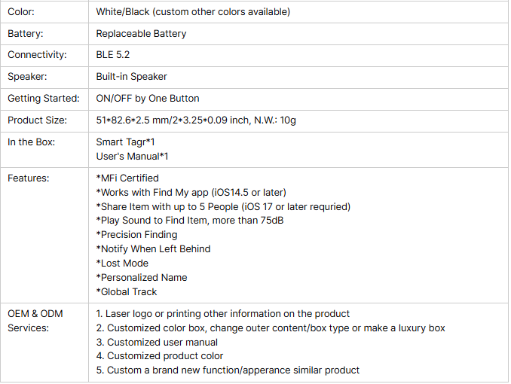
Task: Click 'Smart Tagr*1' in box contents
Action: point(125,142)
